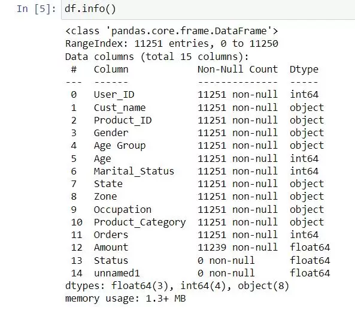This screenshot has width=355, height=313.
Task: Click the unnamed1 column name
Action: tap(117, 273)
